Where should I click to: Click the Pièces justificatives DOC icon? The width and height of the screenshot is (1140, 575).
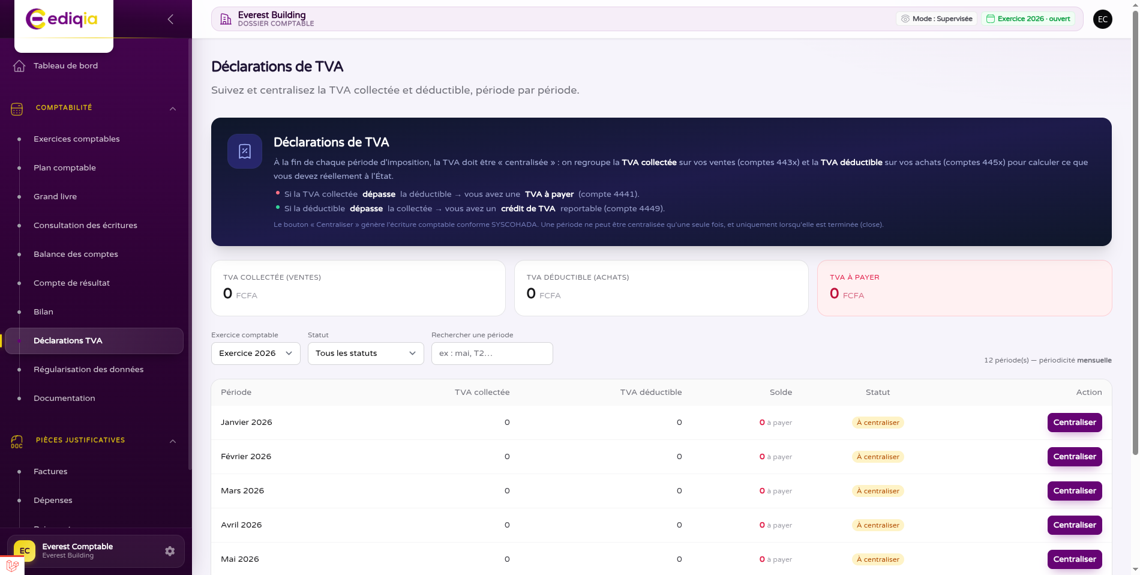coord(17,442)
